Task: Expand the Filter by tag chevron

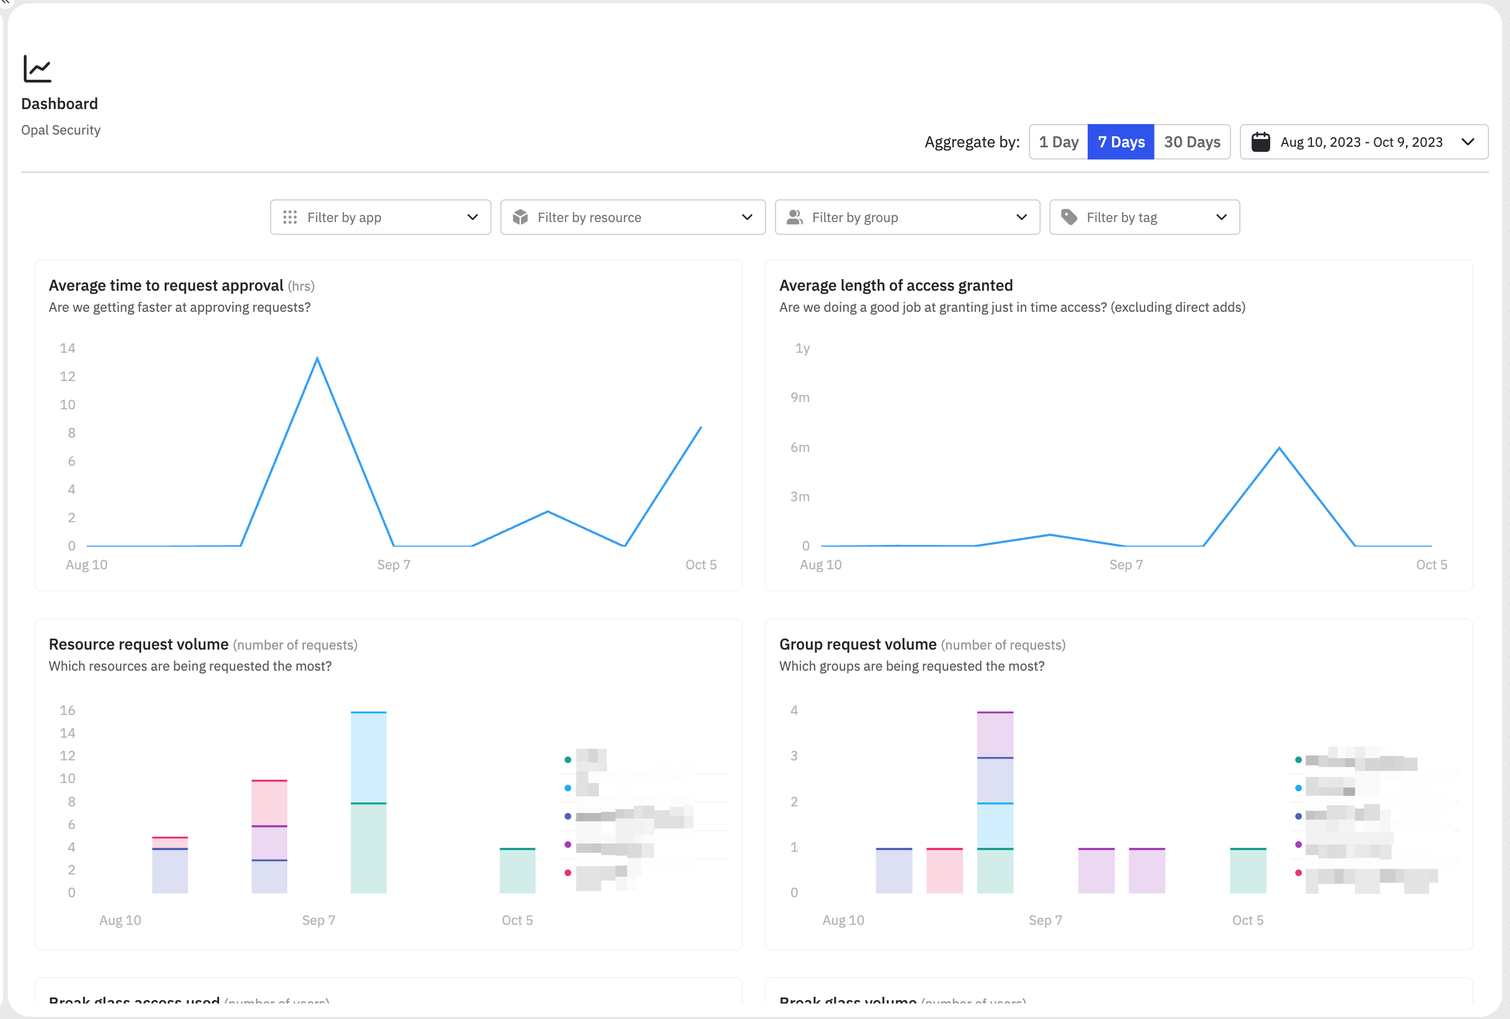Action: (1222, 217)
